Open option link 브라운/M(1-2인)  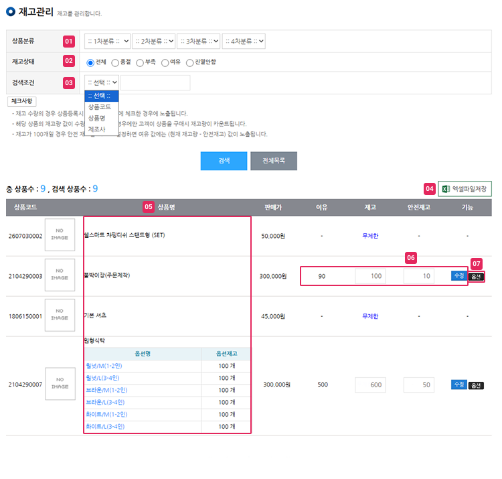(x=106, y=391)
